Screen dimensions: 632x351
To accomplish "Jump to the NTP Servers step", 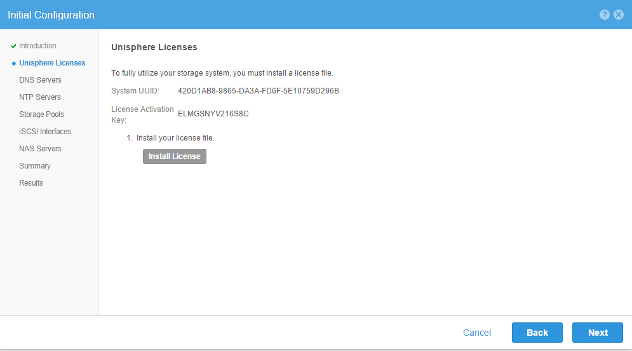I will pos(40,97).
